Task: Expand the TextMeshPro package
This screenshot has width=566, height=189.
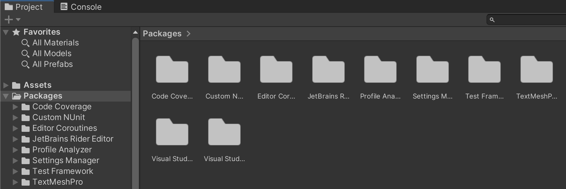Action: point(15,182)
